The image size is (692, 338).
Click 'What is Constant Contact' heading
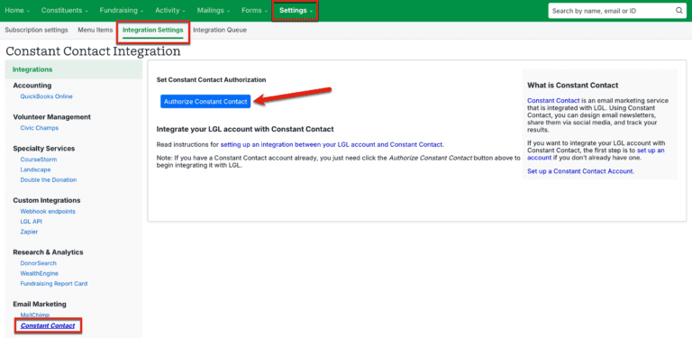[573, 85]
